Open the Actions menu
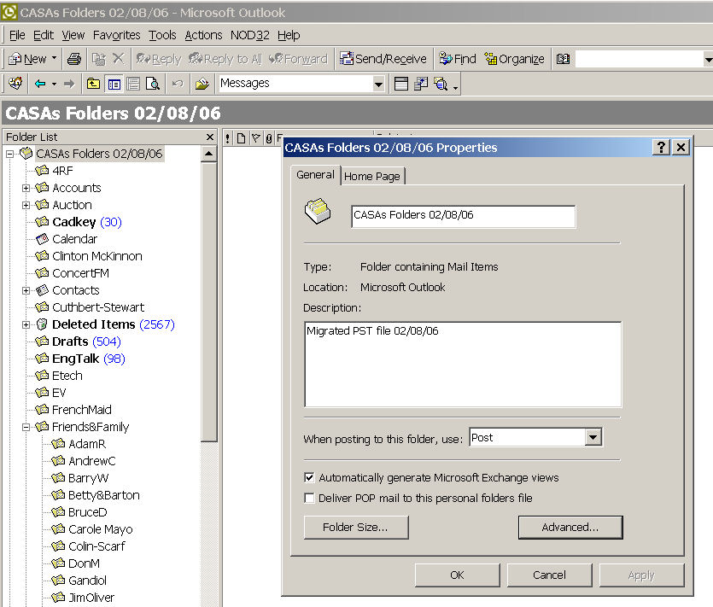 [x=203, y=35]
